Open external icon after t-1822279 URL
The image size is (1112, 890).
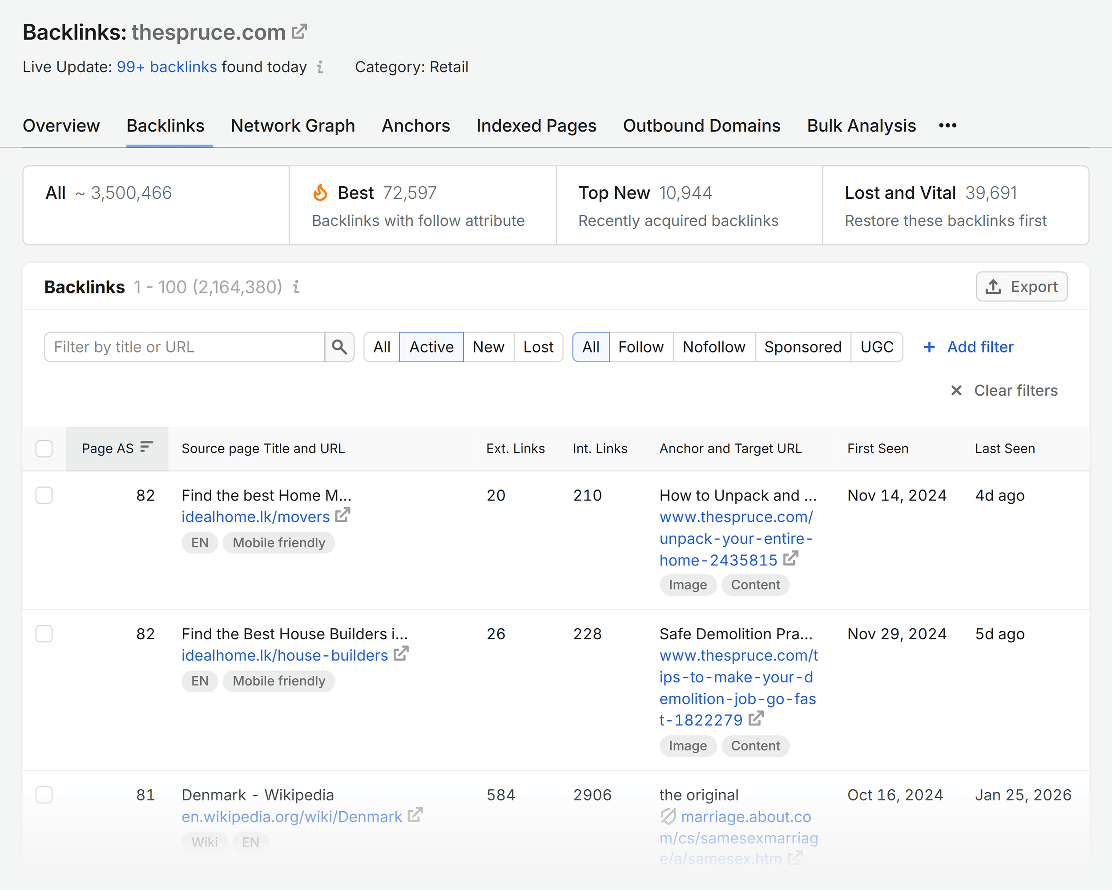[x=756, y=718]
